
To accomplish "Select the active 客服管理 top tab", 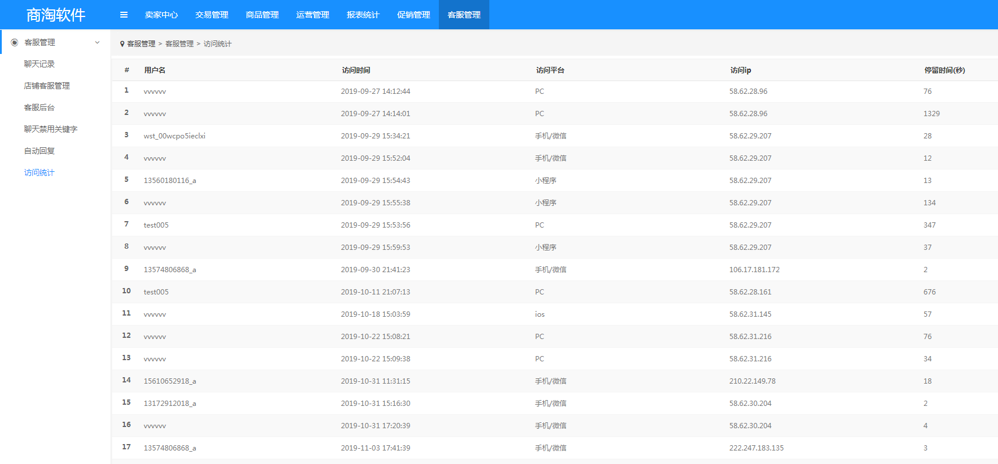I will (x=464, y=15).
